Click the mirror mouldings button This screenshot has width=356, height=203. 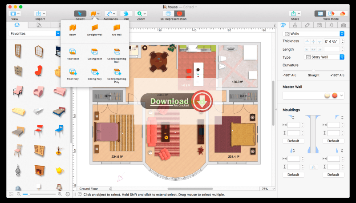click(313, 167)
